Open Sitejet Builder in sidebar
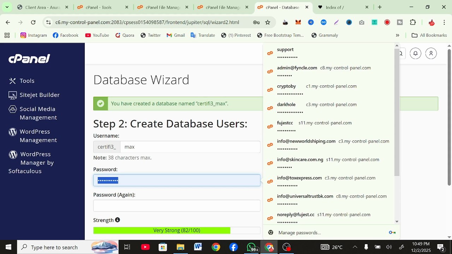Image resolution: width=452 pixels, height=254 pixels. click(34, 95)
